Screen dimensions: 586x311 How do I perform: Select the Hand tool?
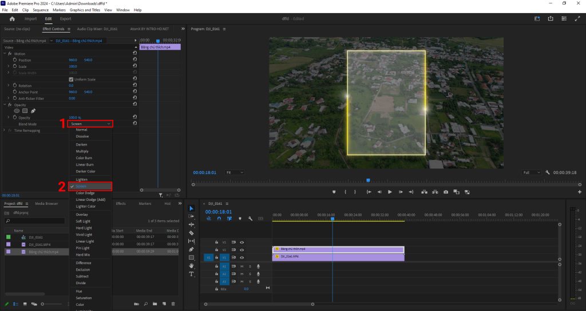coord(191,265)
